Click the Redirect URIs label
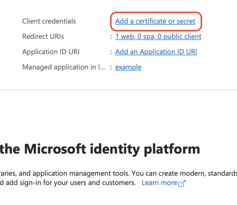 pos(43,37)
